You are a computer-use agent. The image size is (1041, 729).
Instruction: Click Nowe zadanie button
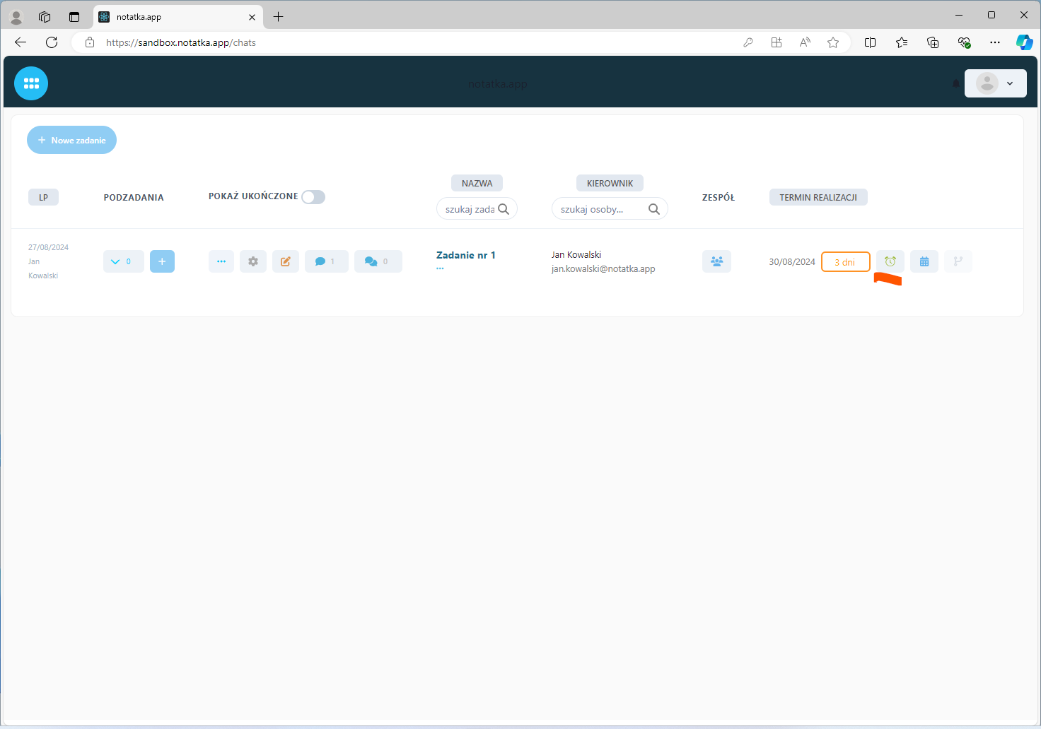[x=71, y=140]
